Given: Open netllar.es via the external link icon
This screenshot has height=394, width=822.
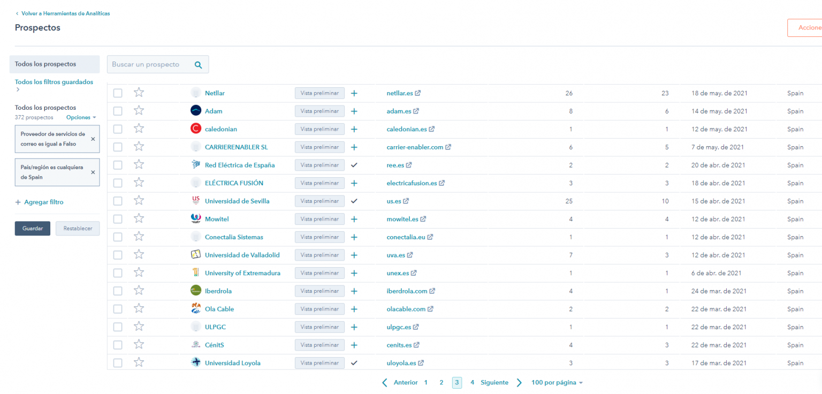Looking at the screenshot, I should coord(418,93).
